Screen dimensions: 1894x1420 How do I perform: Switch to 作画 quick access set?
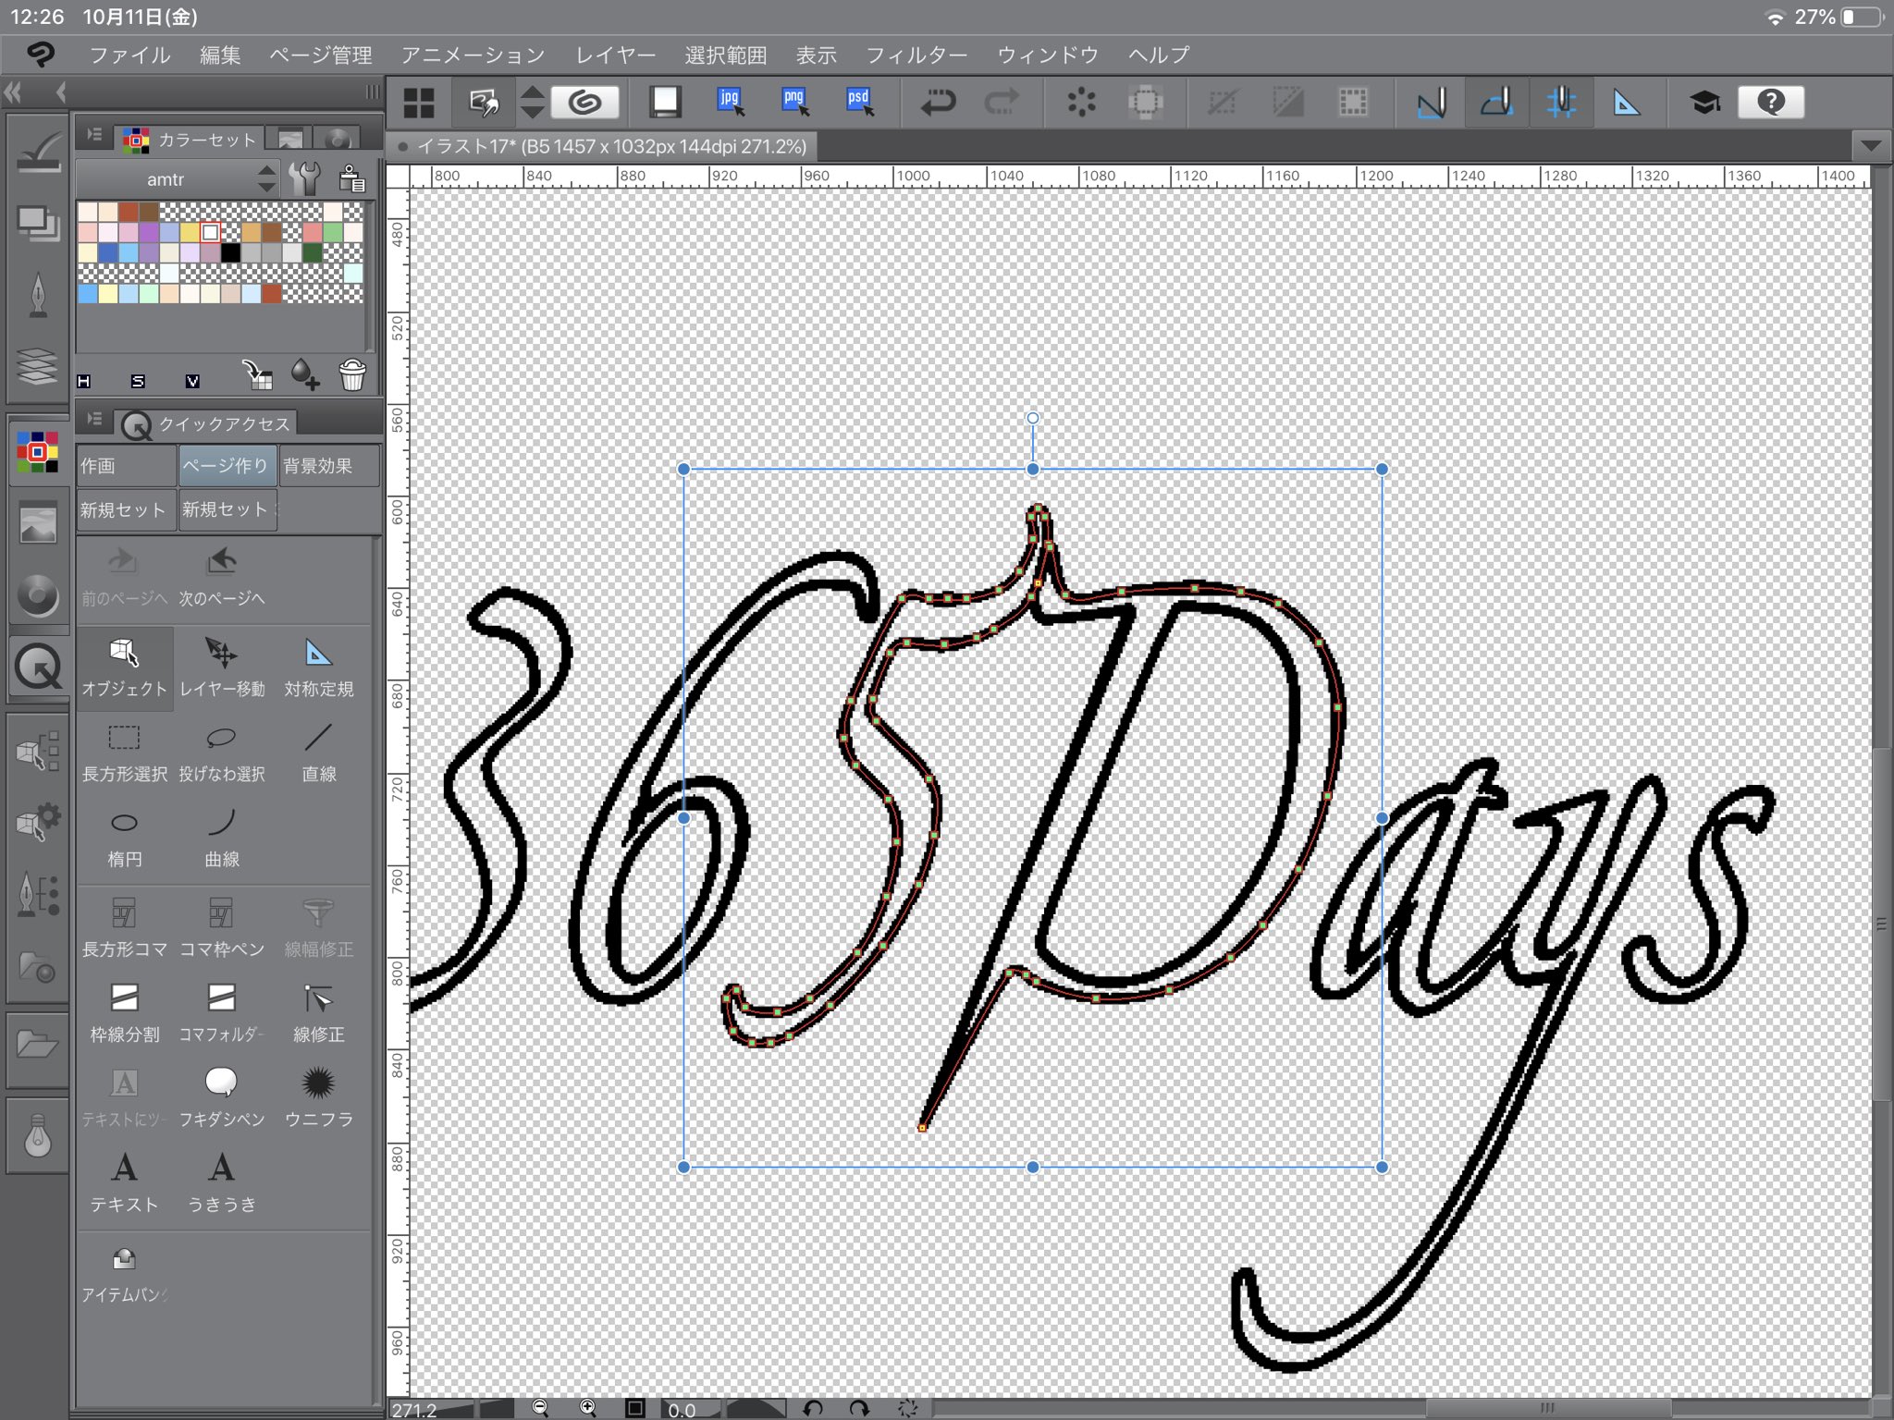coord(126,465)
